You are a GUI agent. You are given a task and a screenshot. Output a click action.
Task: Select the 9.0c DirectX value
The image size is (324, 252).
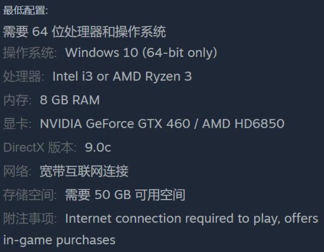point(98,147)
